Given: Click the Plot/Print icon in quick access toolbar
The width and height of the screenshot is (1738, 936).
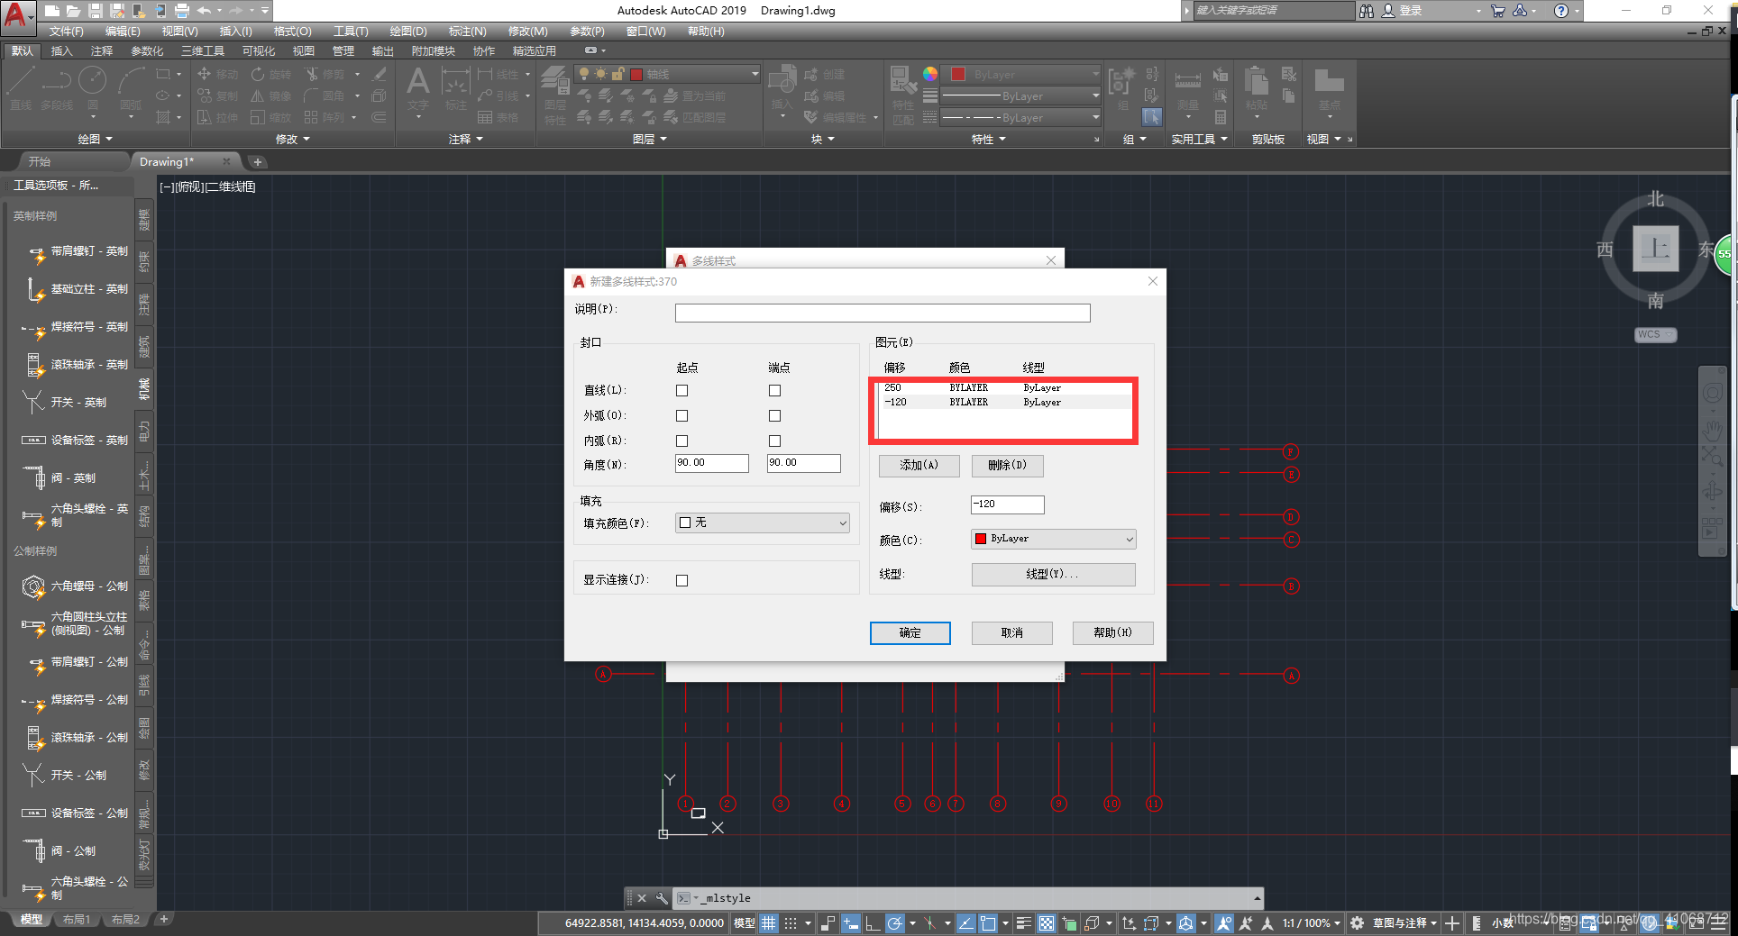Looking at the screenshot, I should 182,11.
